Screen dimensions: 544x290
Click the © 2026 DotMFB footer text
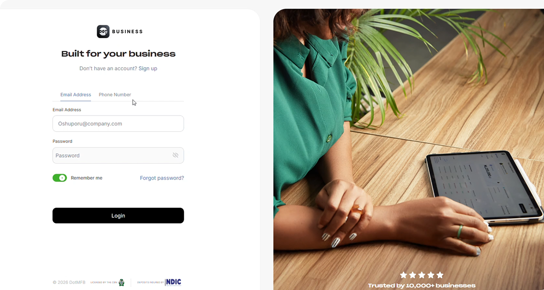(69, 282)
